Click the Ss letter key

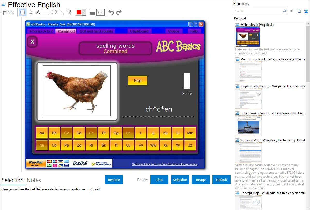pos(104,145)
